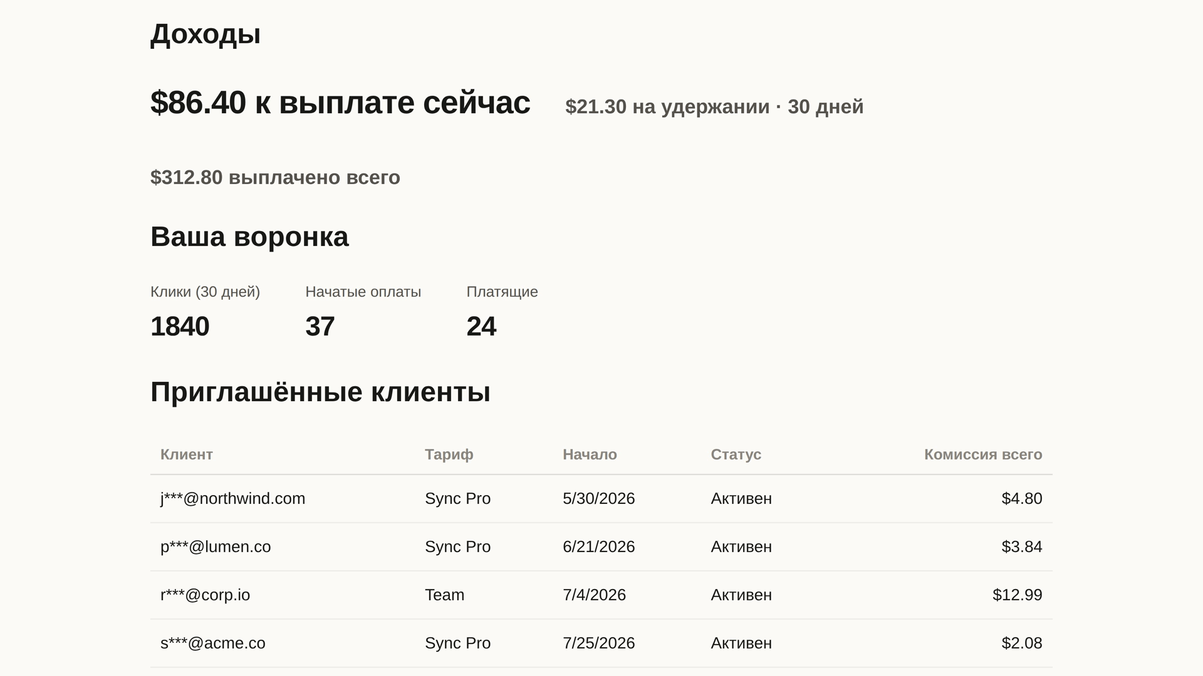Viewport: 1203px width, 676px height.
Task: Click "Активен" status in corp.io row
Action: point(741,595)
